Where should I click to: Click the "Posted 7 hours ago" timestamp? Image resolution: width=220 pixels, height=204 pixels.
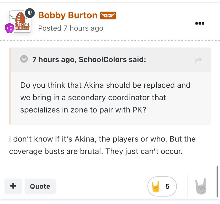pyautogui.click(x=71, y=28)
